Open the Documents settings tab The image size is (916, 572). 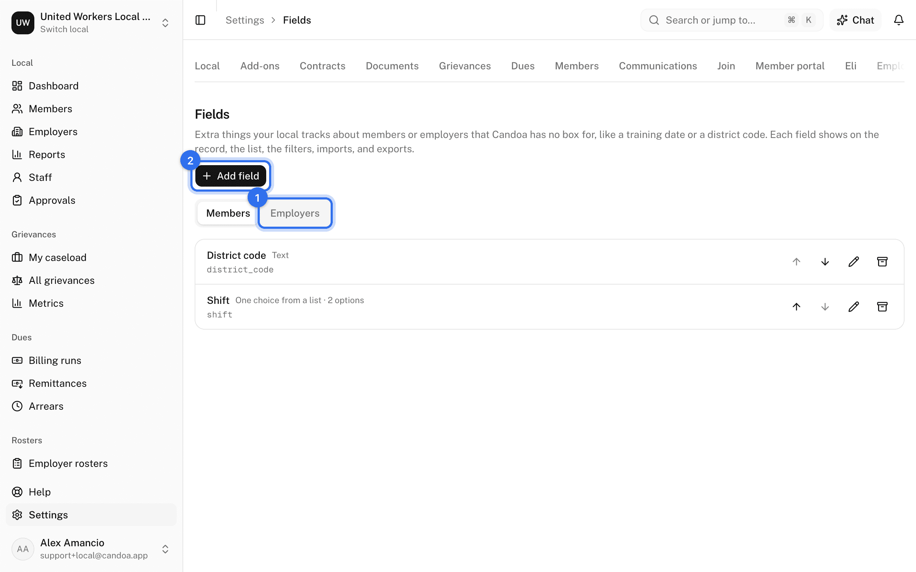[392, 66]
